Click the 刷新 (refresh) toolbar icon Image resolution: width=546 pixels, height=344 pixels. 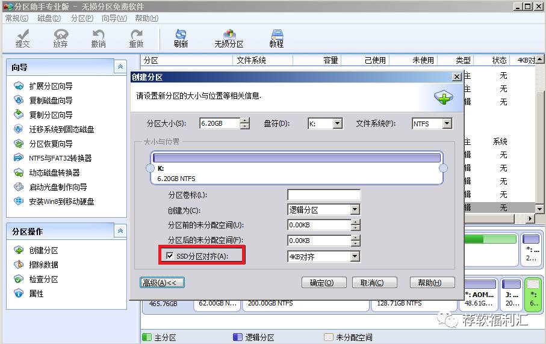pos(181,38)
